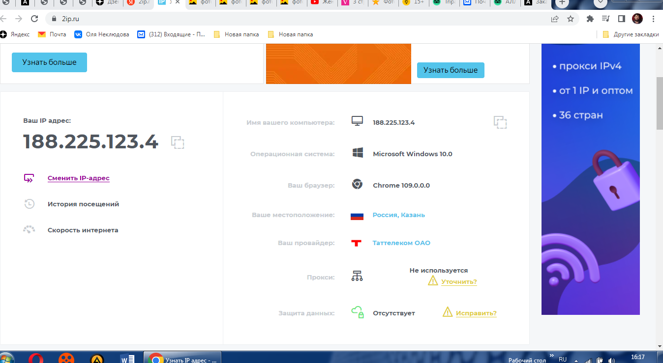The image size is (663, 363).
Task: Click the change IP address icon
Action: point(29,178)
